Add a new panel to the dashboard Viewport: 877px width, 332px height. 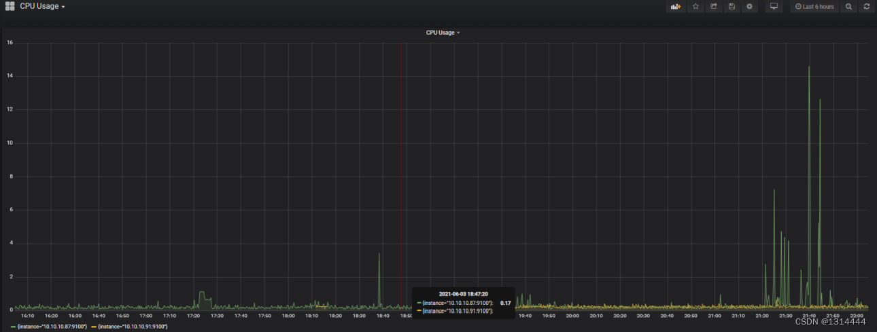pyautogui.click(x=676, y=6)
